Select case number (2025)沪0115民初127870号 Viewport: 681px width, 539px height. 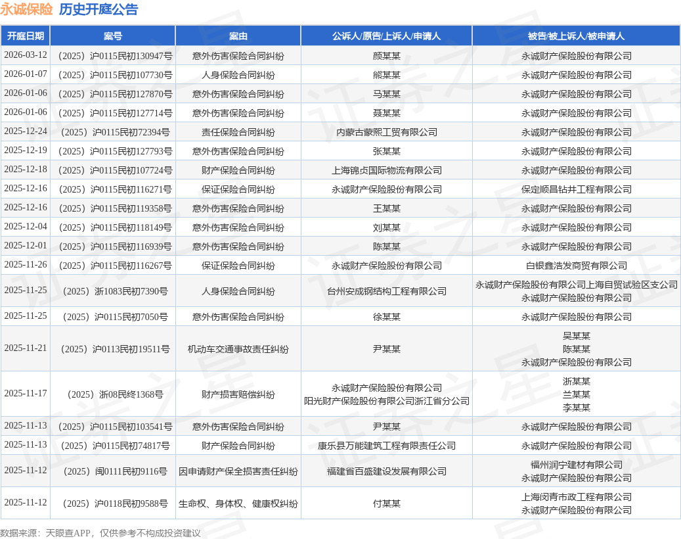115,95
